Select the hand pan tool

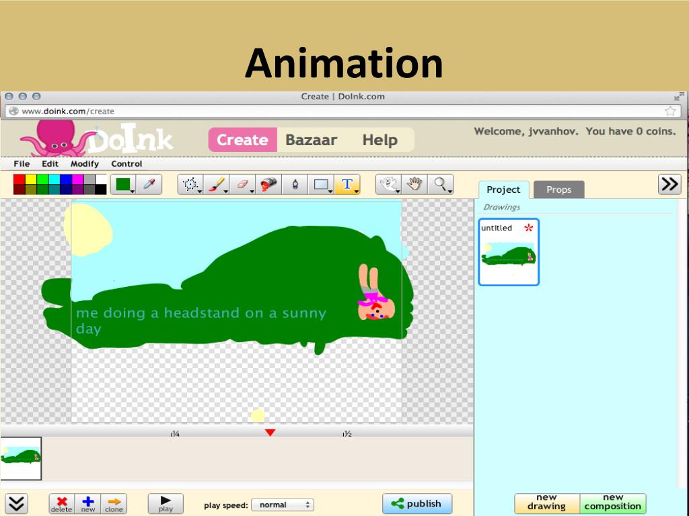coord(414,184)
